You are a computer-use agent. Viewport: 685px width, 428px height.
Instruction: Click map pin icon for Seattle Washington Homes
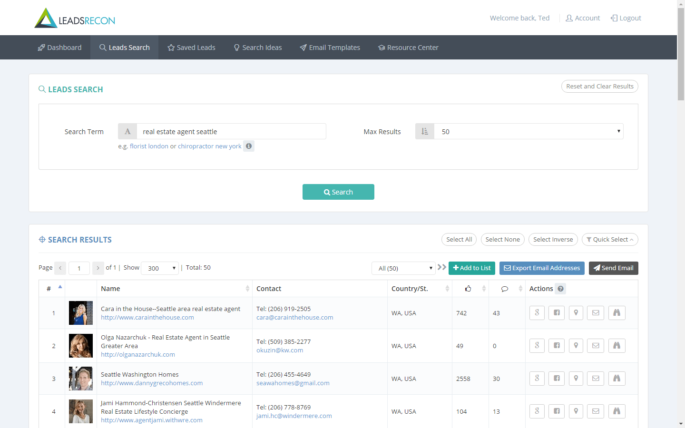[576, 379]
